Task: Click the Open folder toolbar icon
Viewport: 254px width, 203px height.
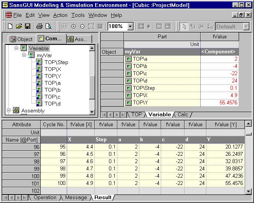Action: point(19,26)
